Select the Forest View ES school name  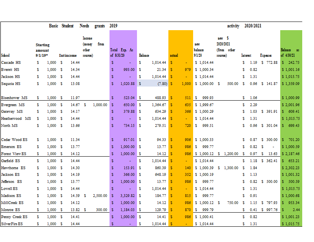14,154
